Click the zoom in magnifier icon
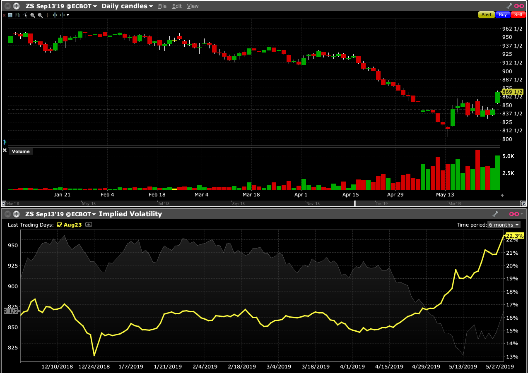Viewport: 528px width, 373px height. pyautogui.click(x=33, y=15)
